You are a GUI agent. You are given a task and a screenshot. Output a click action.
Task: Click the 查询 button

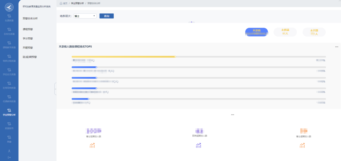[107, 16]
